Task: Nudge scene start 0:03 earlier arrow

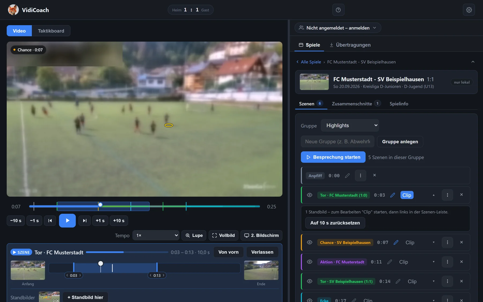Action: (67, 275)
